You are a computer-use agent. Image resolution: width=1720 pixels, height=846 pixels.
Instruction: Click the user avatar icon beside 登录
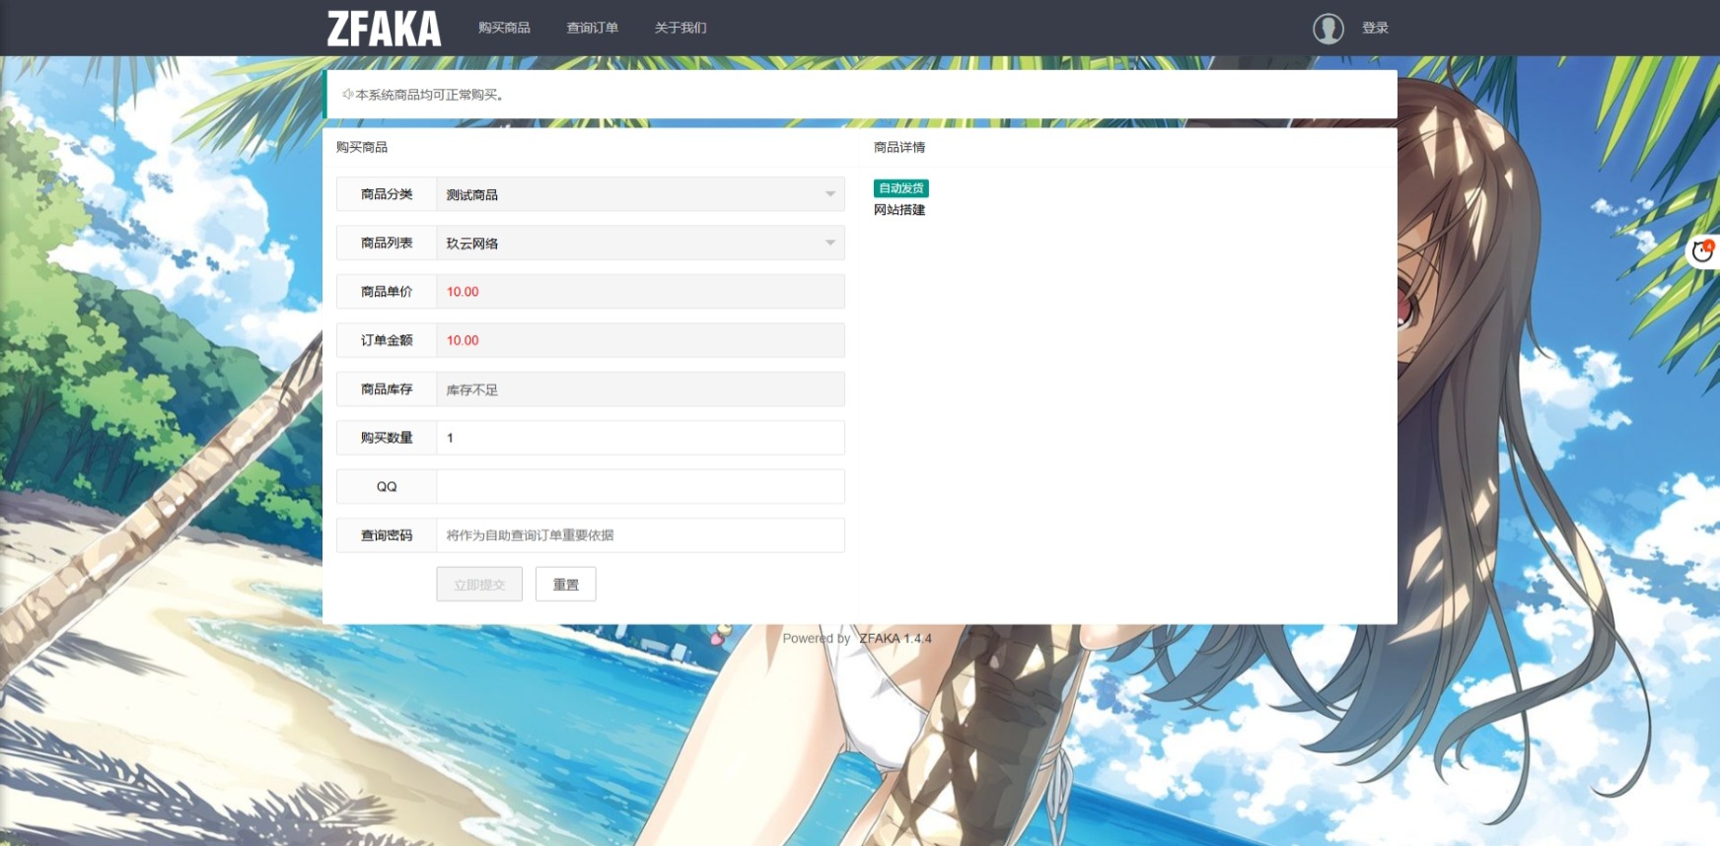pyautogui.click(x=1327, y=29)
